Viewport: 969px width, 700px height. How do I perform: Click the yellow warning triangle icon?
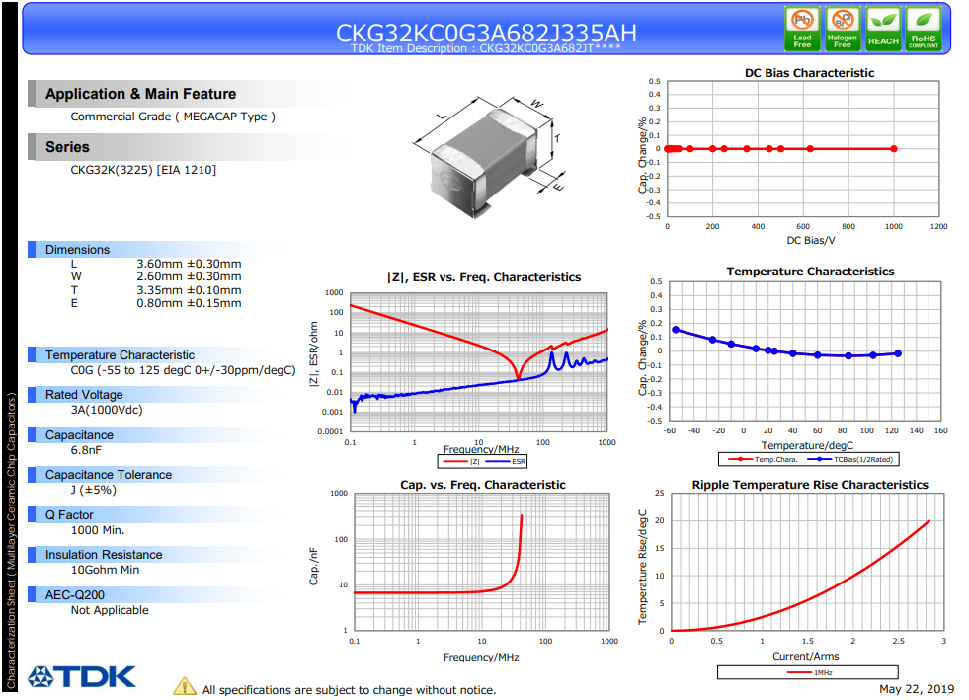(x=185, y=686)
